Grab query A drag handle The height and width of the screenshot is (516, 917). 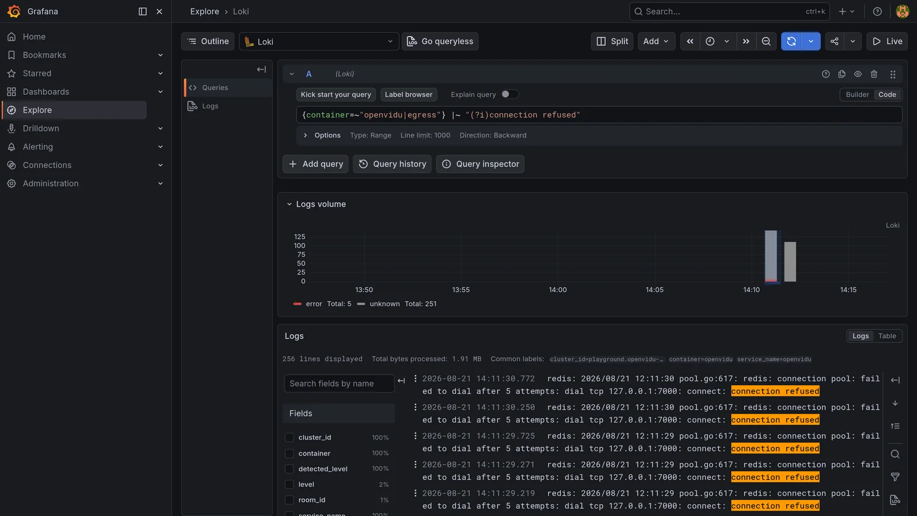893,74
